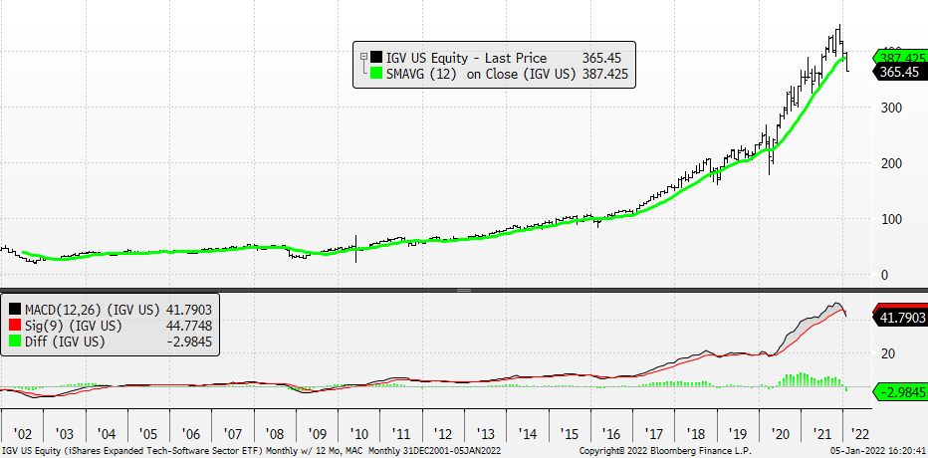Viewport: 928px width, 458px height.
Task: Click the '18 year label on time axis
Action: tap(695, 432)
